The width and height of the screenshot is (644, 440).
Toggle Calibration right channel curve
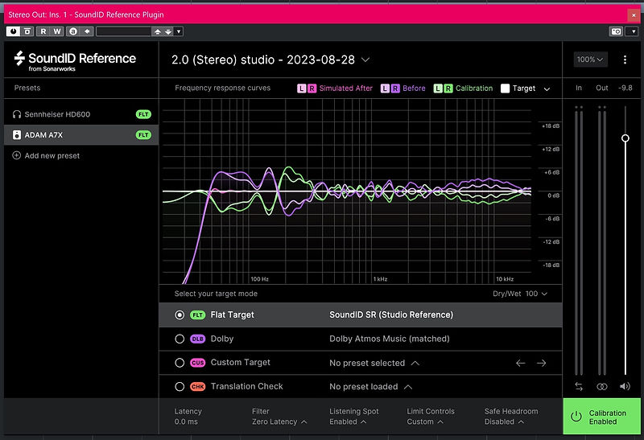(x=448, y=88)
